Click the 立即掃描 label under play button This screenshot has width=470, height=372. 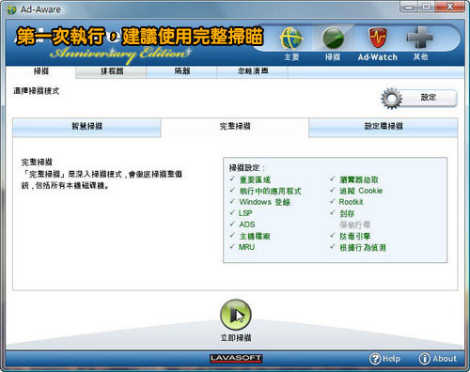point(236,337)
